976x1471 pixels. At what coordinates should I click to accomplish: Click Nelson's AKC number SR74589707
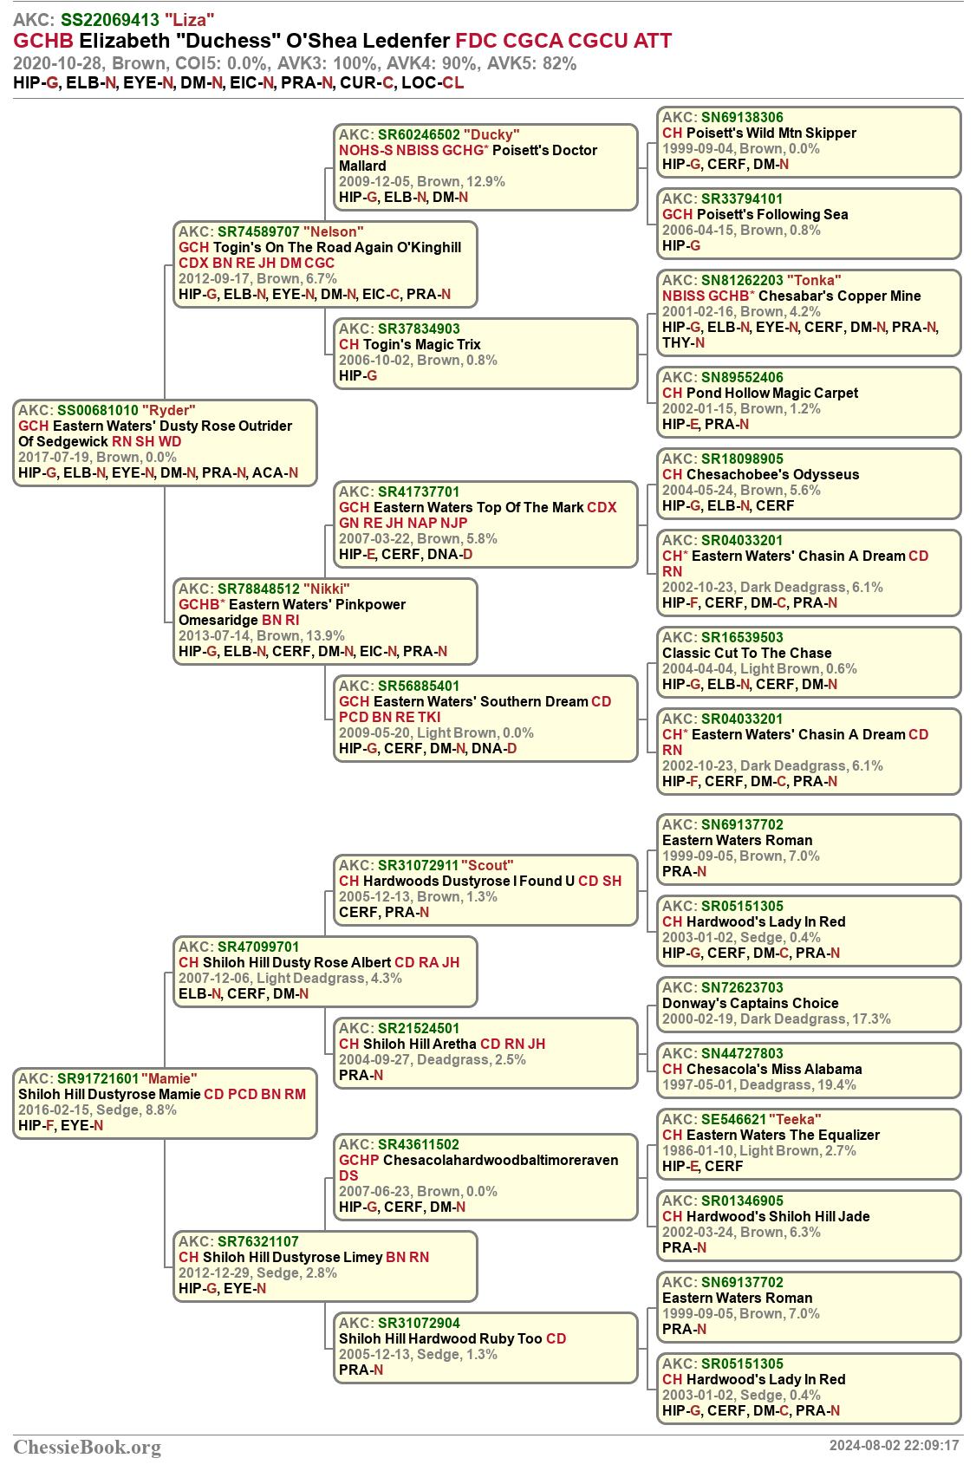(x=257, y=231)
